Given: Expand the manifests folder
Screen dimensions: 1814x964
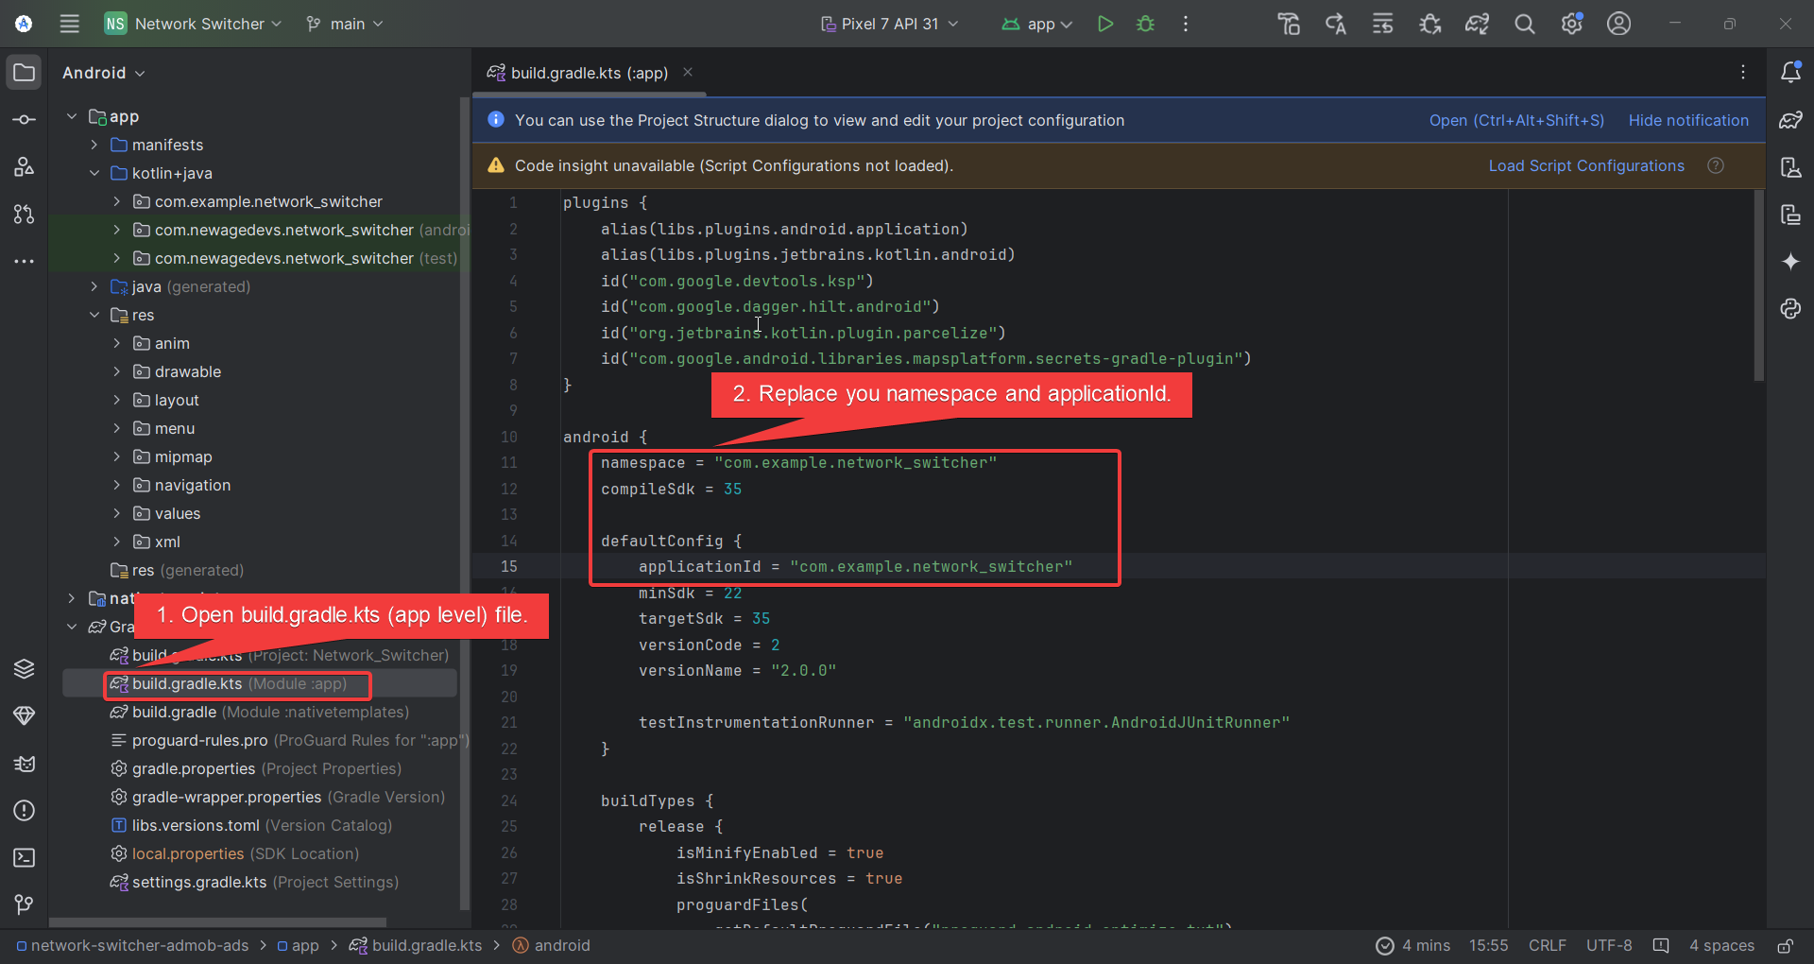Looking at the screenshot, I should pyautogui.click(x=93, y=145).
